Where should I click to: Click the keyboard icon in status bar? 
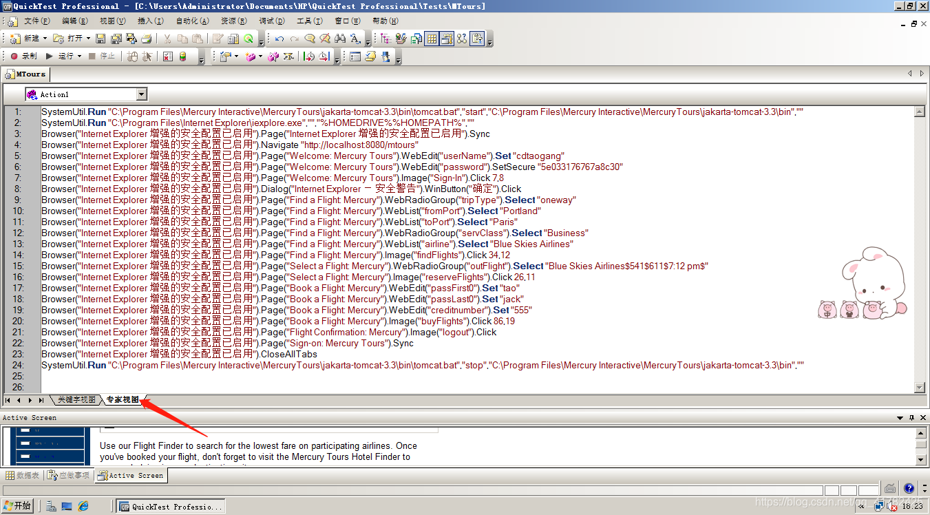(890, 489)
